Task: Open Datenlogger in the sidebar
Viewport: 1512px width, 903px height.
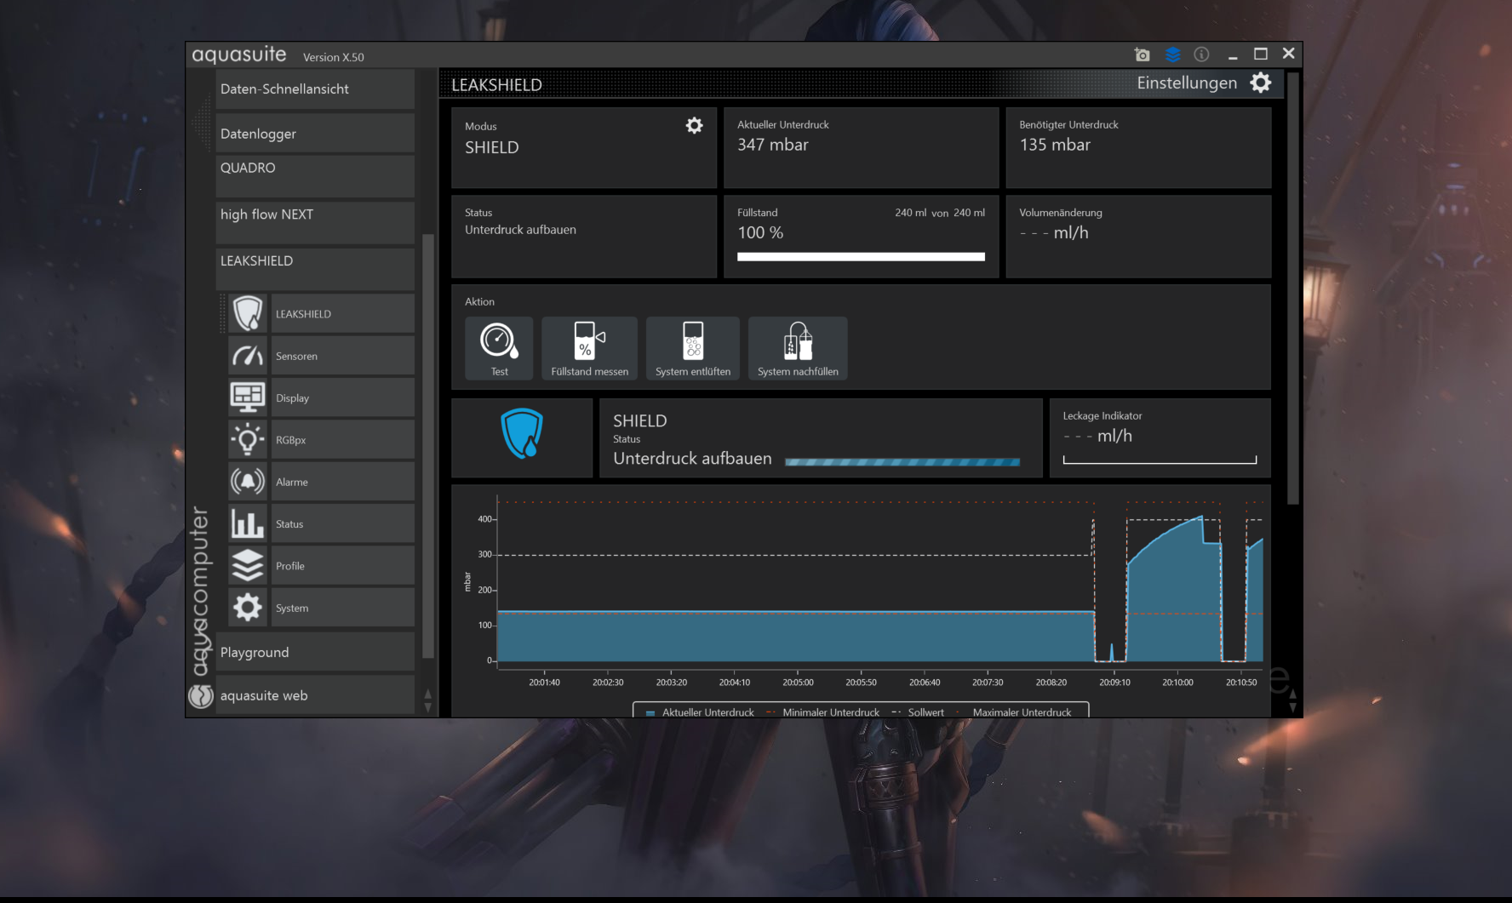Action: click(x=315, y=134)
